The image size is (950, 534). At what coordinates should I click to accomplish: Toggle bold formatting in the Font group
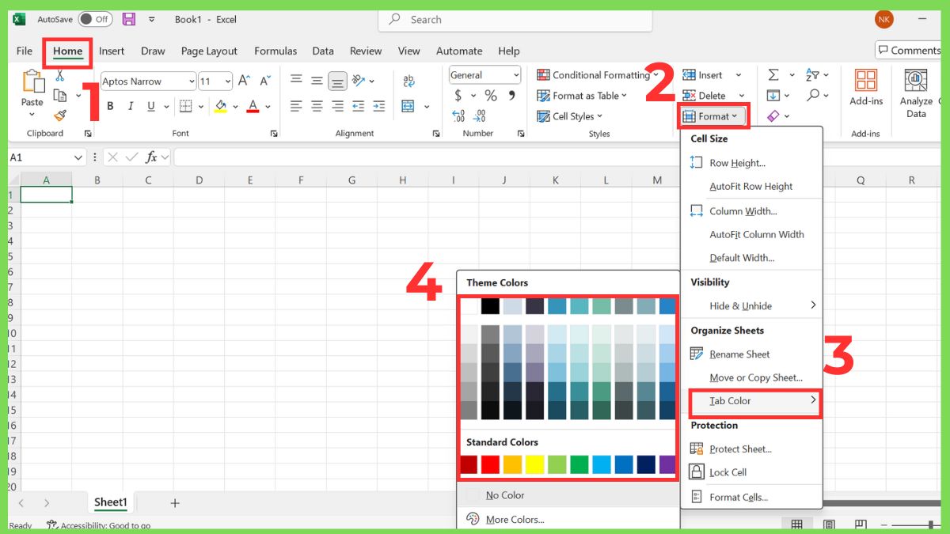110,105
